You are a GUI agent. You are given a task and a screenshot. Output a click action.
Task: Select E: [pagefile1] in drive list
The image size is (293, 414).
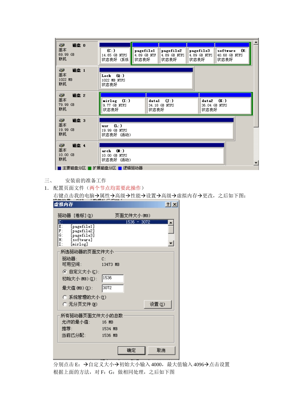pos(113,226)
